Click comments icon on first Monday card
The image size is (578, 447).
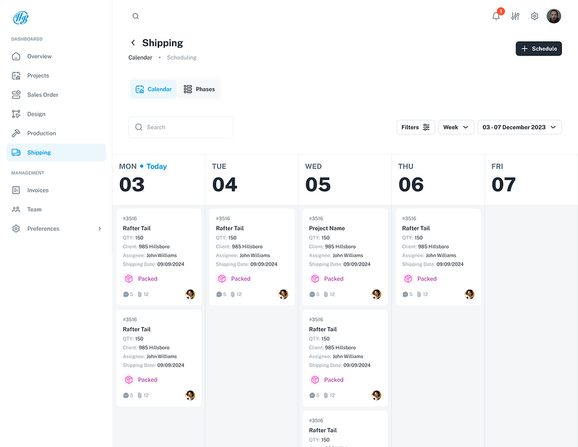[126, 294]
